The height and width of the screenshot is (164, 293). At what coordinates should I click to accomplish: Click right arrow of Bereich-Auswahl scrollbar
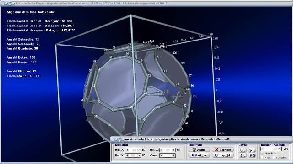(x=279, y=149)
